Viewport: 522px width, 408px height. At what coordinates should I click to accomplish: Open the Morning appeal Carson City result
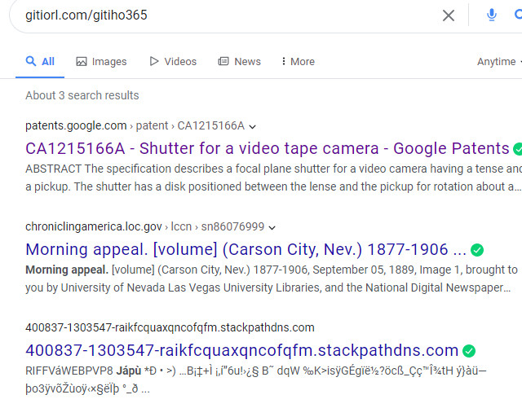click(x=246, y=249)
